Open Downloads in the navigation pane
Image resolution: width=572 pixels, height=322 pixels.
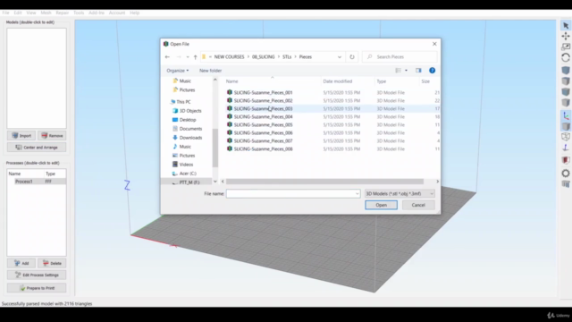click(x=187, y=138)
